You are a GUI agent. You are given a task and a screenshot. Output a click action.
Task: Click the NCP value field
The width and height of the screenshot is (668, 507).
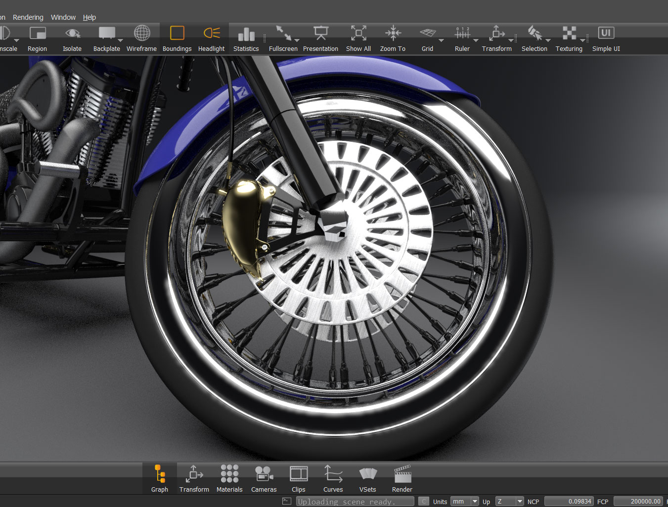tap(568, 501)
